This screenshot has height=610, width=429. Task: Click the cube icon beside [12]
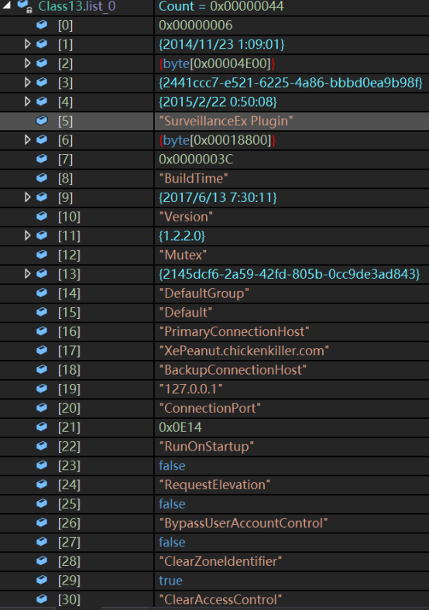[42, 255]
